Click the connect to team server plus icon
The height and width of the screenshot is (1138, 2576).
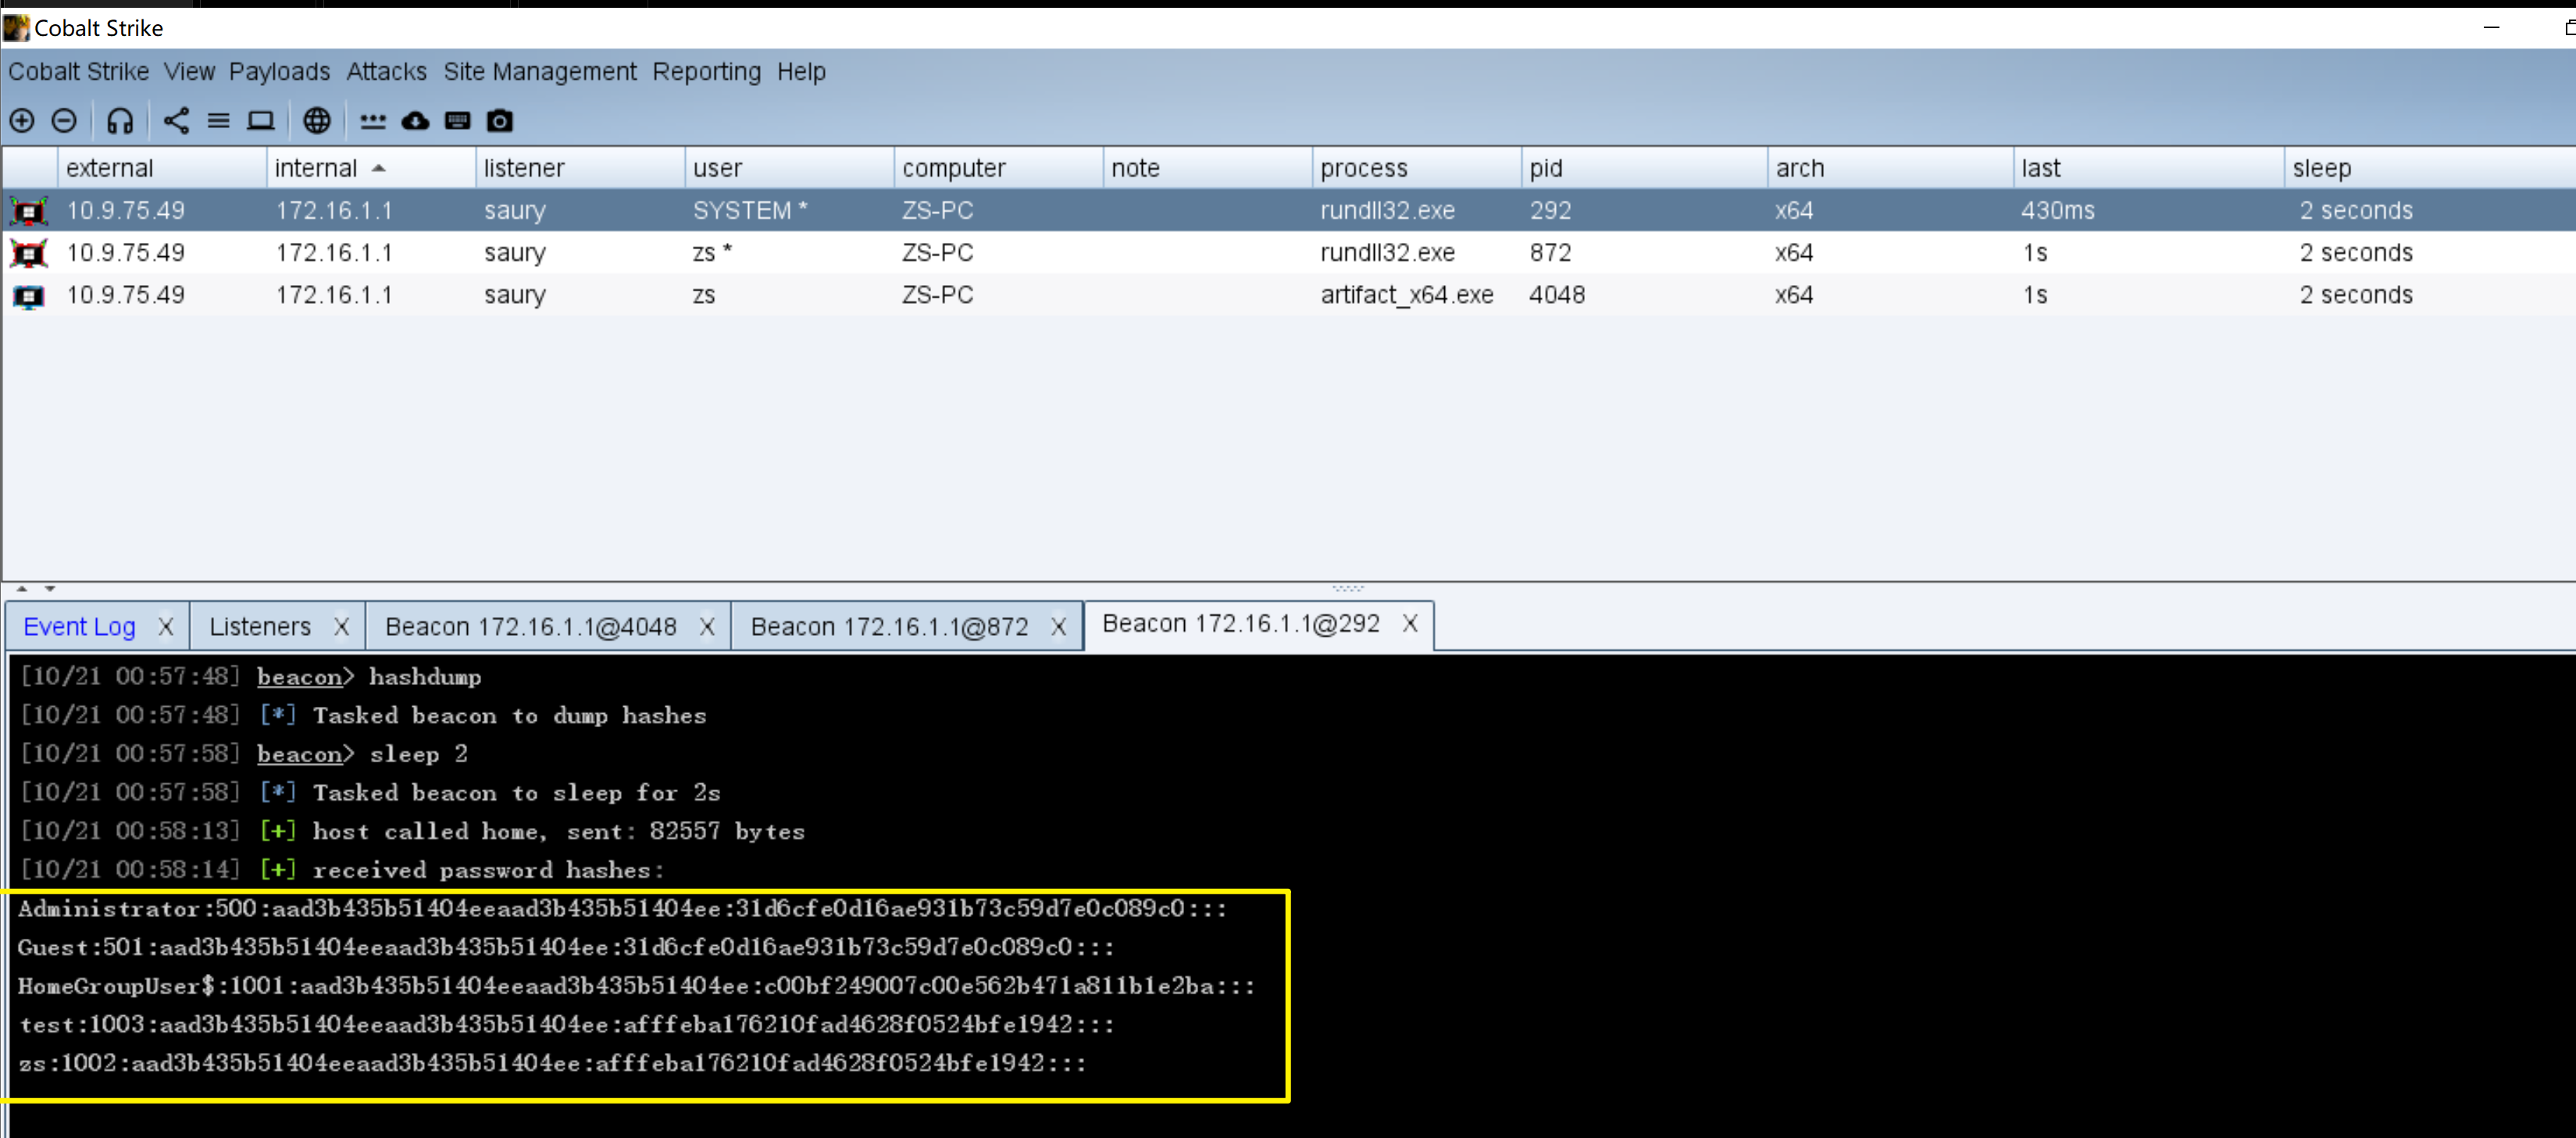click(22, 121)
